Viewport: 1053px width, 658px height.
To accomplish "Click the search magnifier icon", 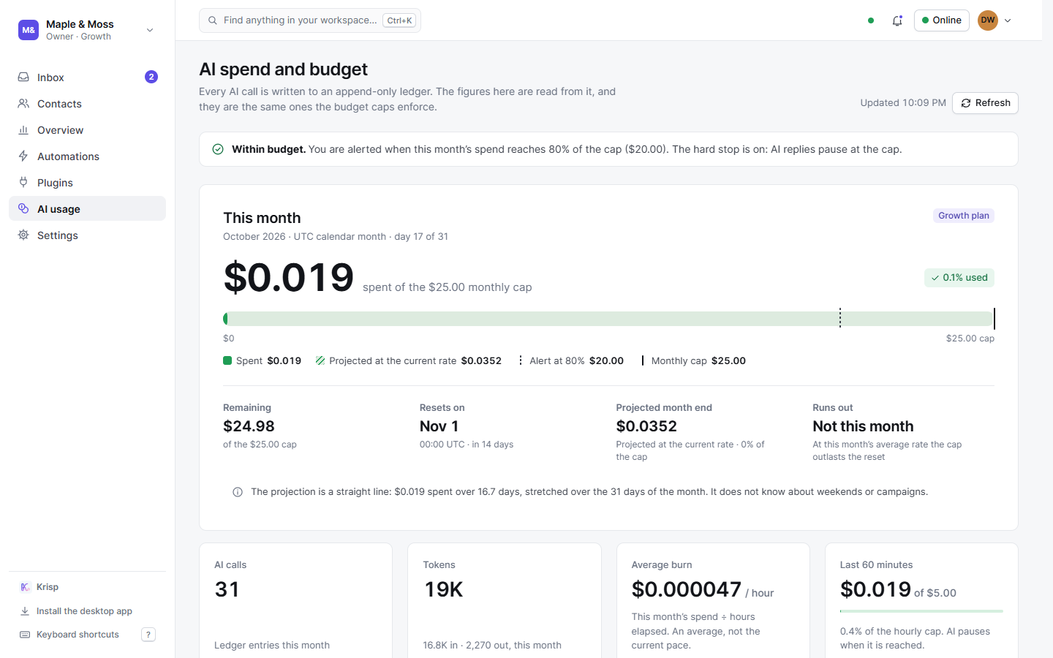I will click(x=213, y=20).
